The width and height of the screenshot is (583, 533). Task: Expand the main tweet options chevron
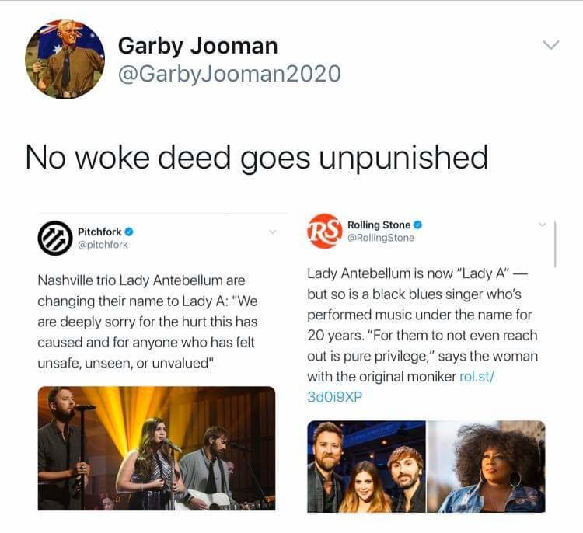550,45
